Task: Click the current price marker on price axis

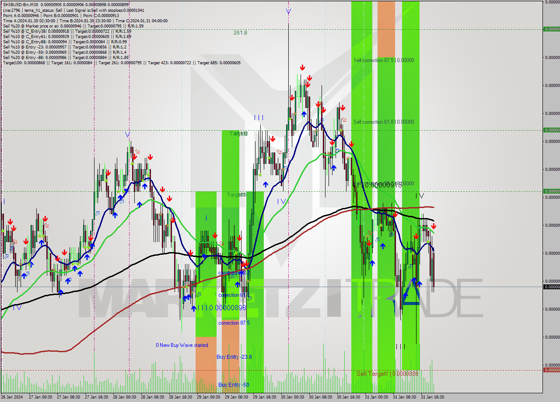Action: (551, 287)
